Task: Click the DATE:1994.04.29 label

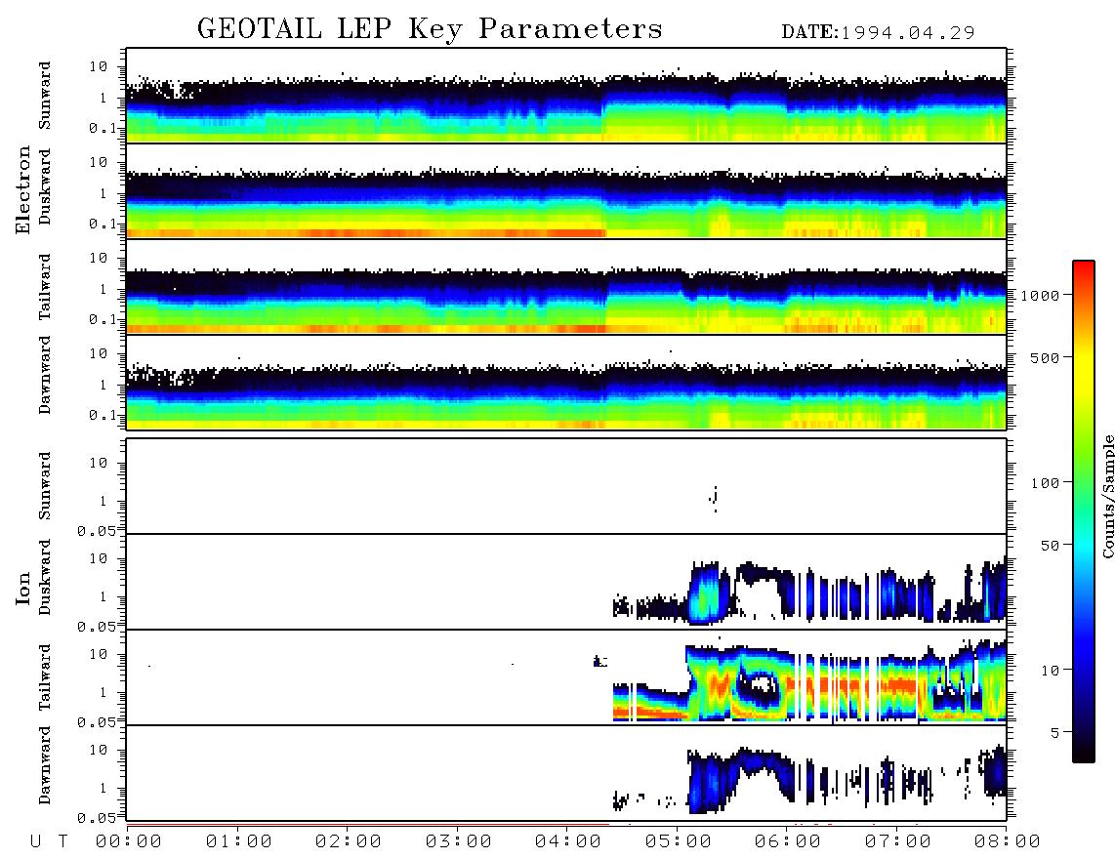Action: [x=878, y=33]
